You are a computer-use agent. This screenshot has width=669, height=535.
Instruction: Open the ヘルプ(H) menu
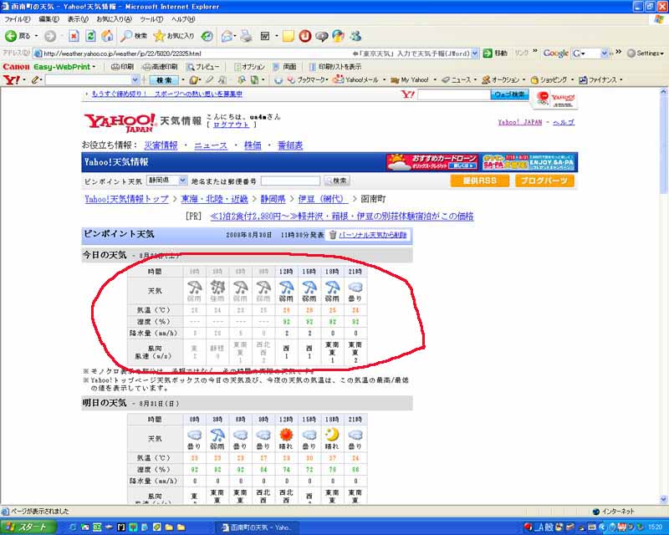coord(183,19)
